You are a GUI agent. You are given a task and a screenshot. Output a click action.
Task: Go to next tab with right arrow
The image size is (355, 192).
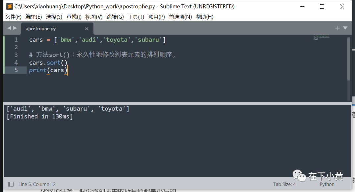[x=15, y=28]
